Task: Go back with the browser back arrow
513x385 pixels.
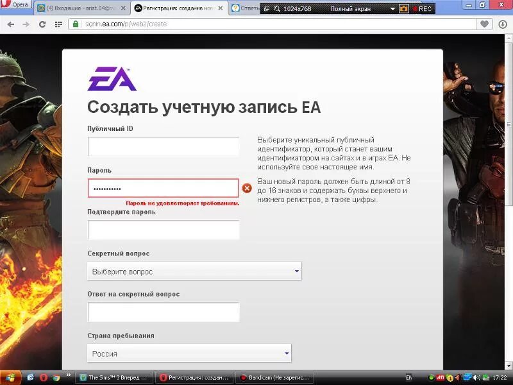Action: tap(10, 24)
